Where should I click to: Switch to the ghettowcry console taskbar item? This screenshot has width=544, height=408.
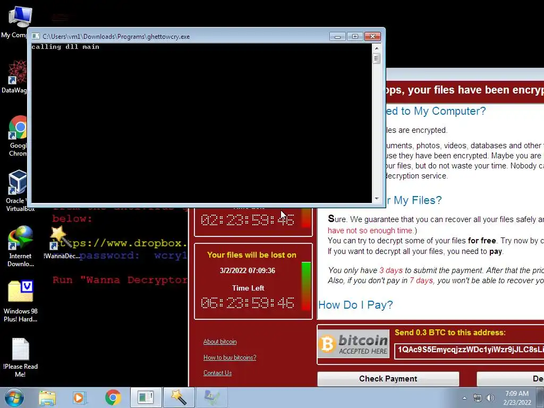[x=146, y=397]
